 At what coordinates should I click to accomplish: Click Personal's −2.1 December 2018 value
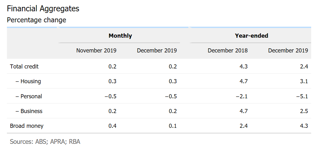(x=241, y=96)
